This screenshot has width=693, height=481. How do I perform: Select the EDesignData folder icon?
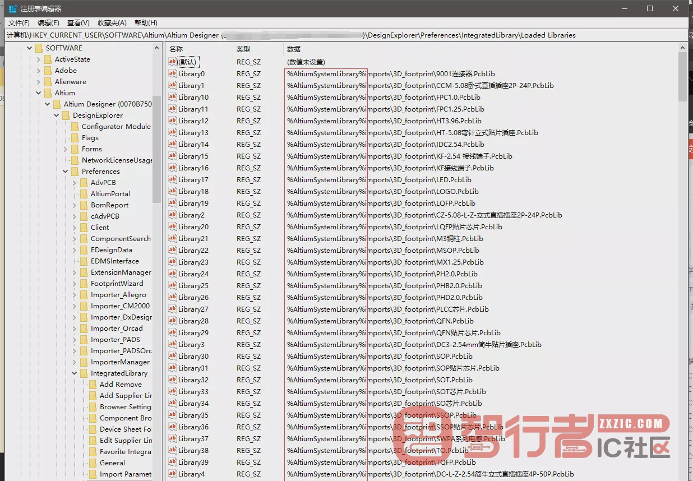(84, 250)
